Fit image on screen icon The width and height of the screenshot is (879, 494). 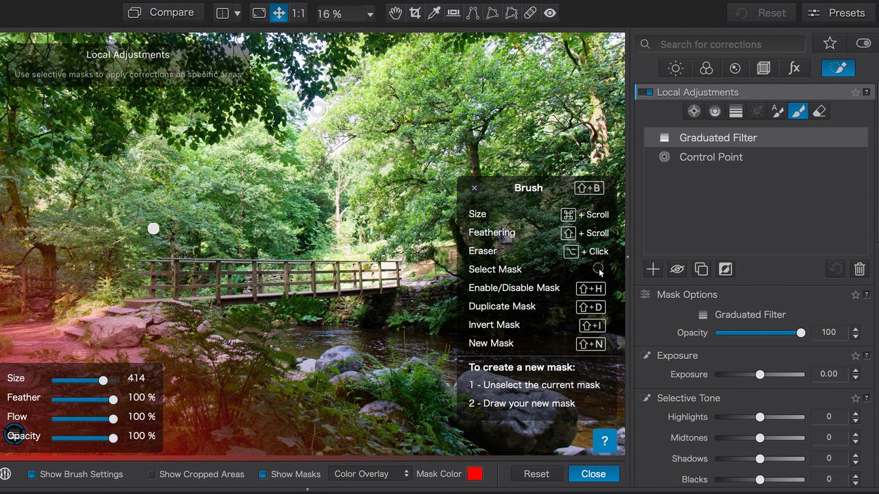pos(259,13)
